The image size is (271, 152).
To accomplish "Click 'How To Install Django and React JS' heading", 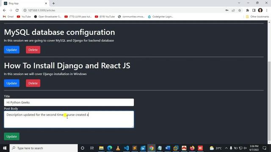I will (x=67, y=66).
